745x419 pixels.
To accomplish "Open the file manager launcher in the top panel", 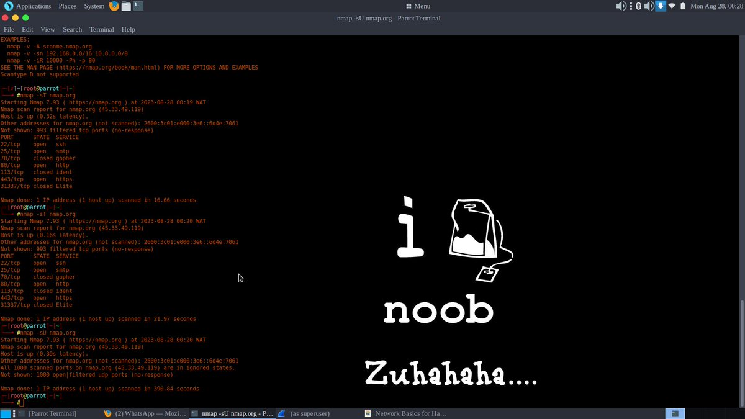I will (126, 6).
